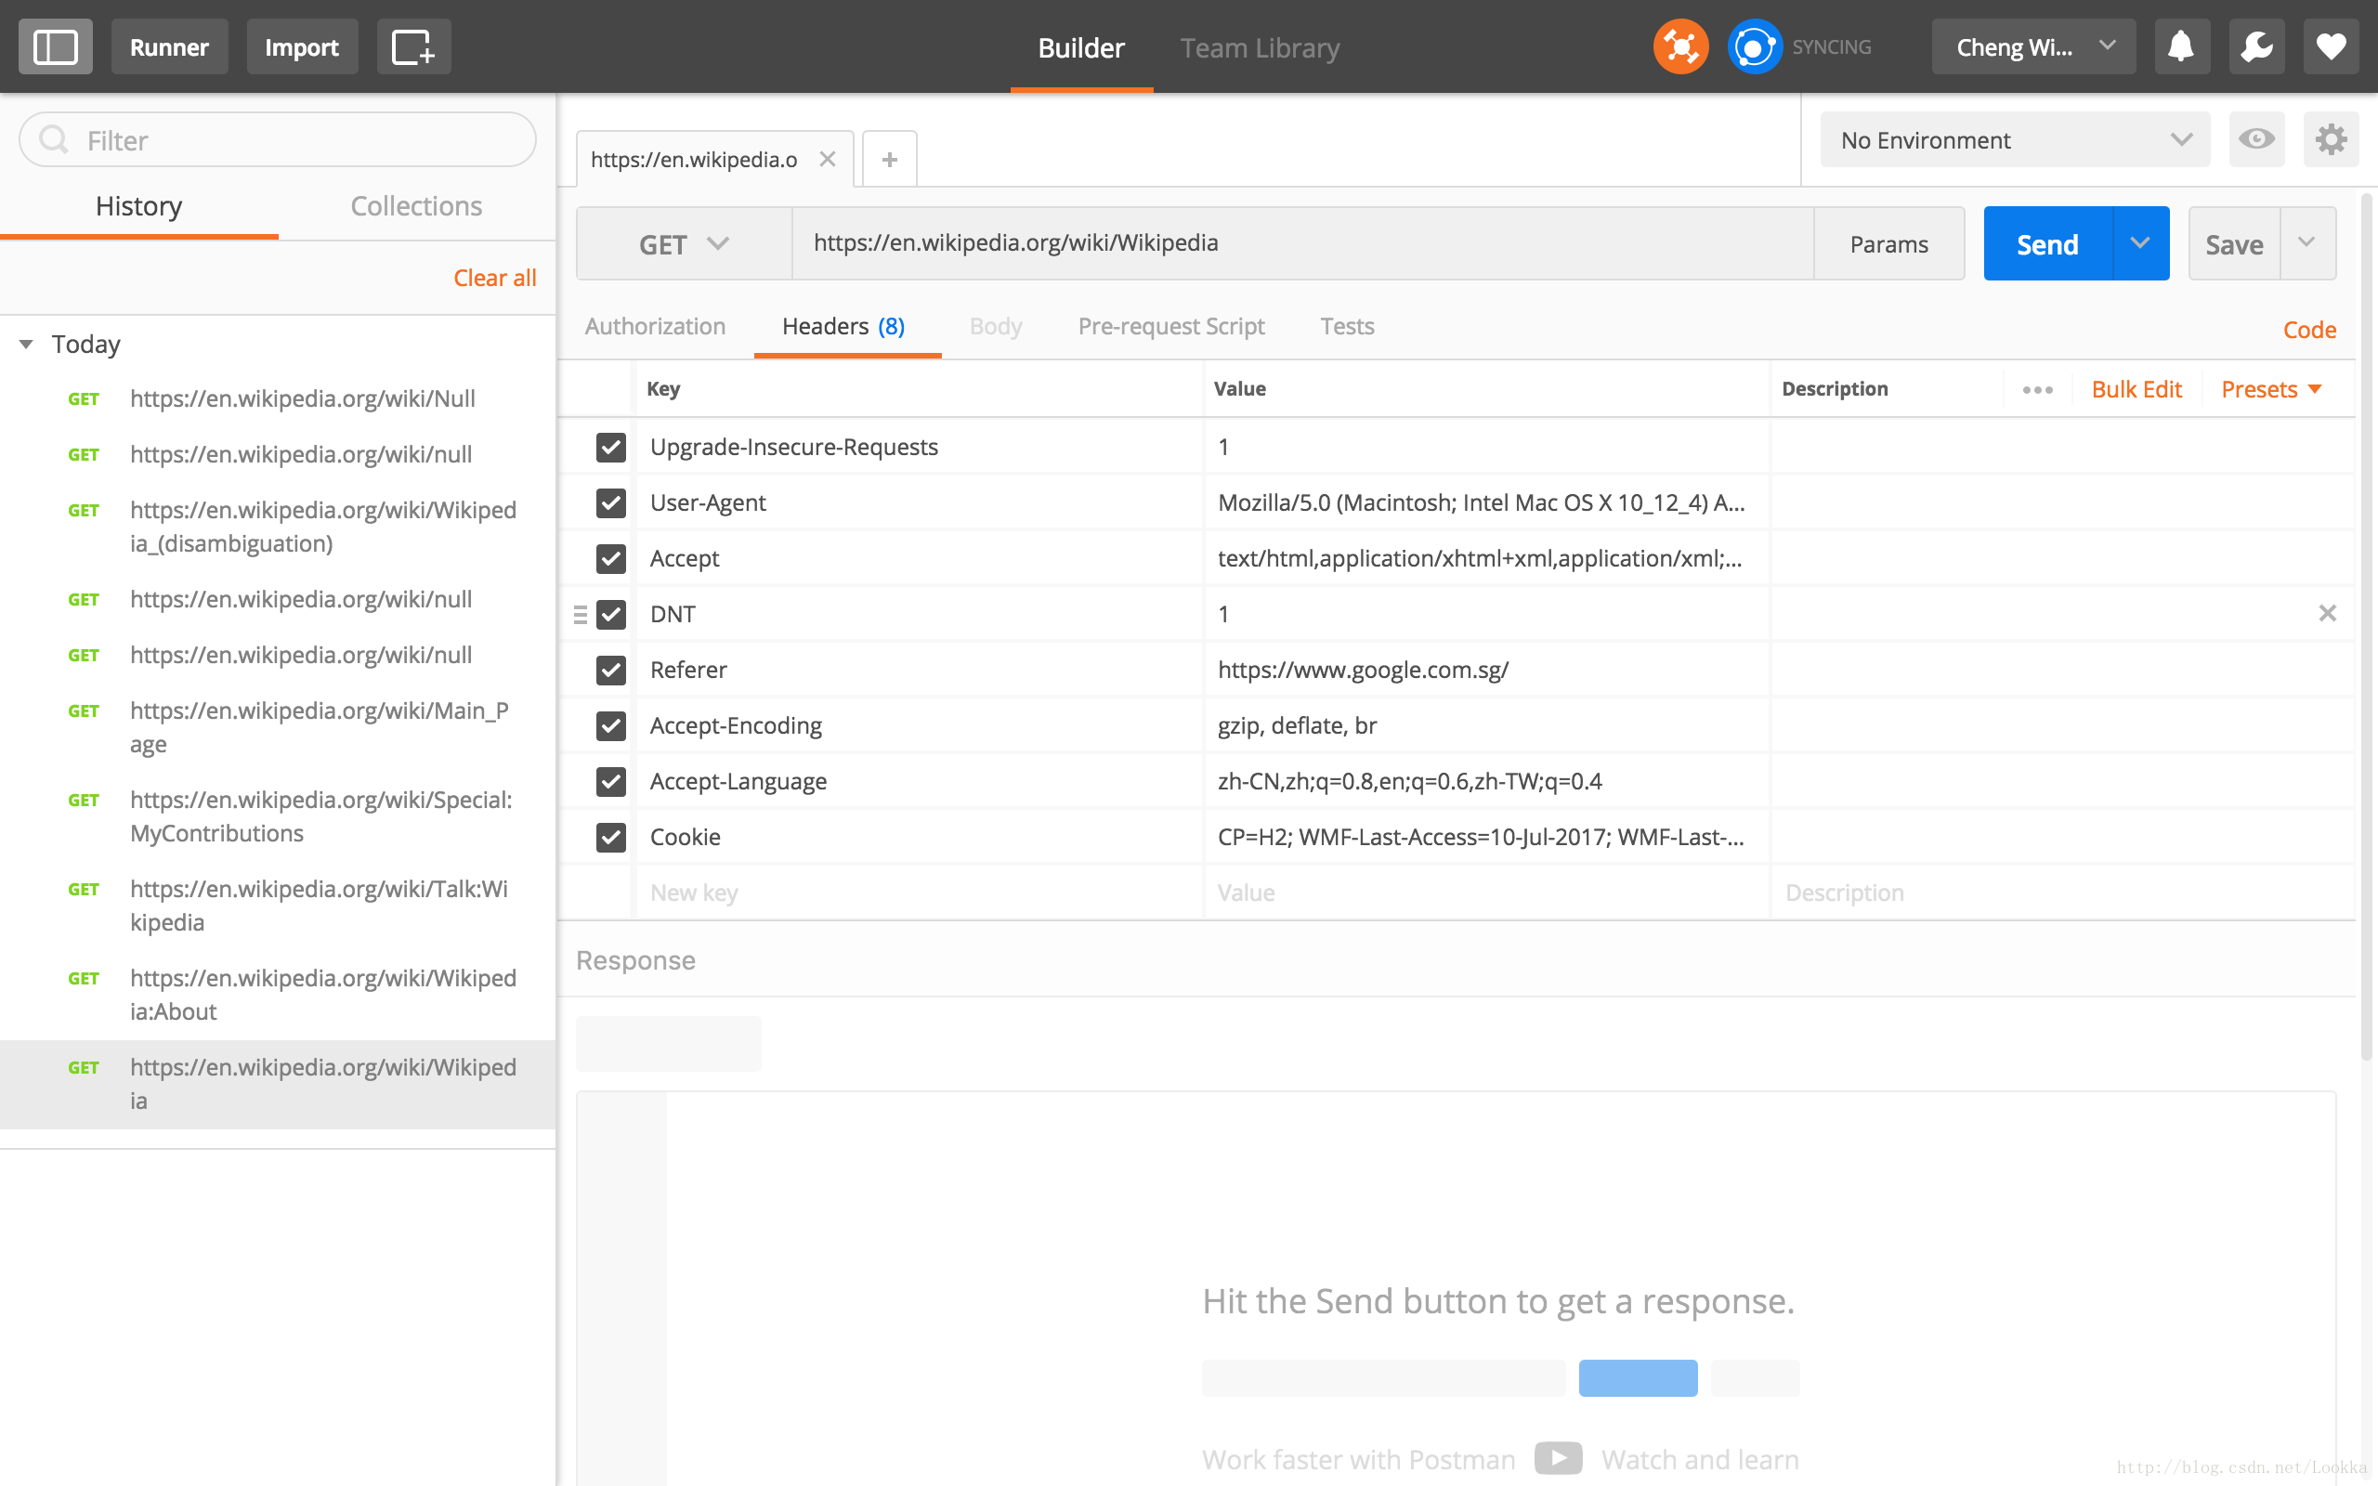Grab the DNT row drag handle

[x=580, y=614]
